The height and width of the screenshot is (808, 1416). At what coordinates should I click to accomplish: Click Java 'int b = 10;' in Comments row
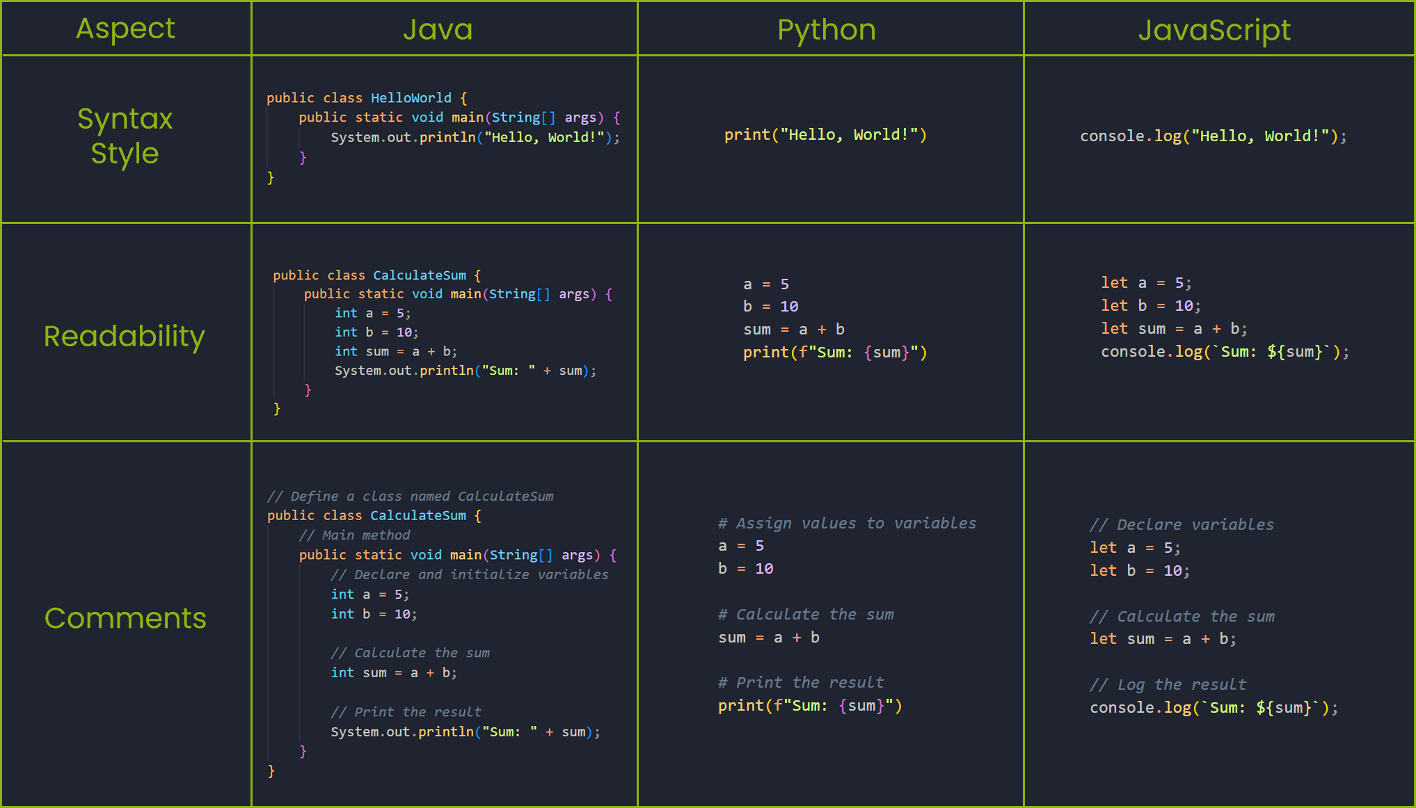(x=374, y=614)
